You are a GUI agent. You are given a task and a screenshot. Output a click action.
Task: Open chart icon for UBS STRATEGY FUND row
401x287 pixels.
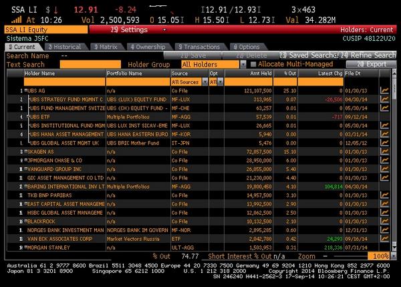click(x=384, y=99)
